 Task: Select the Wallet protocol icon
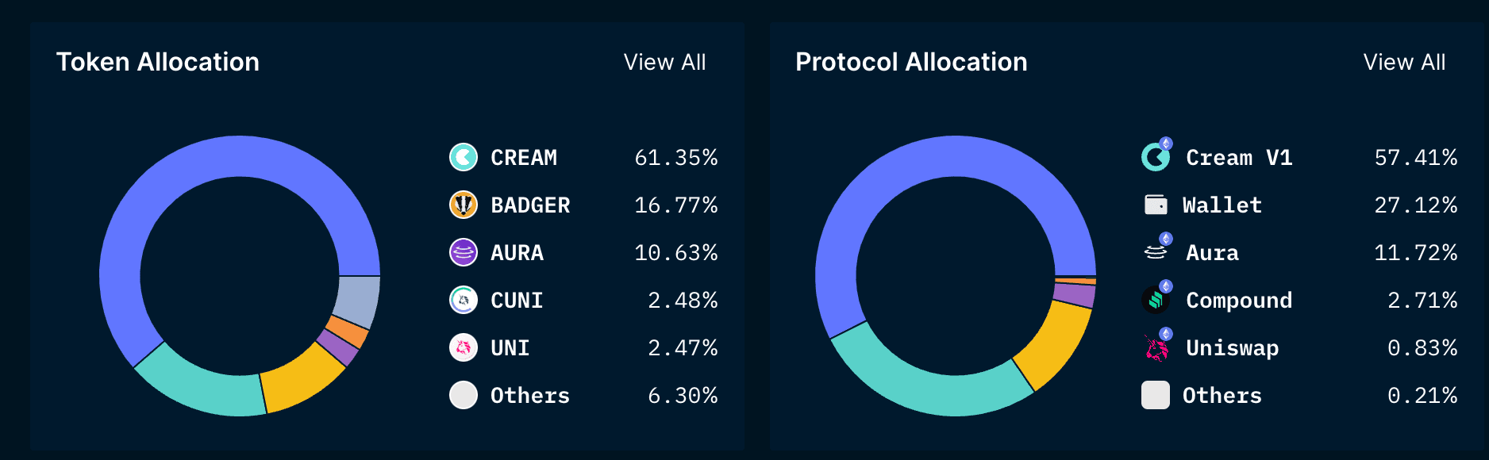tap(1157, 205)
